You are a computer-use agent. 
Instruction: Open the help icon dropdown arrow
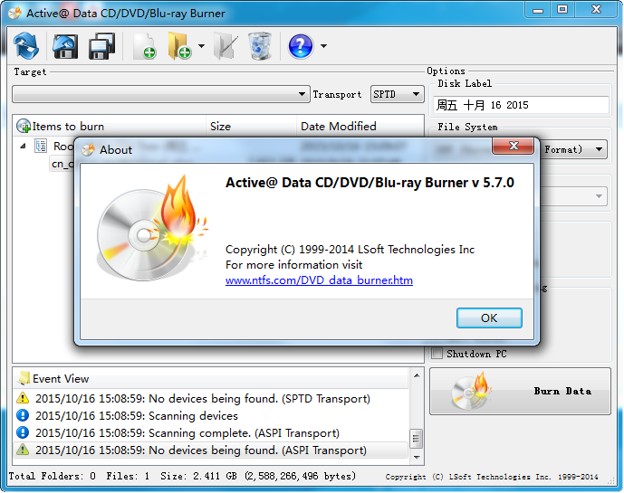coord(323,46)
